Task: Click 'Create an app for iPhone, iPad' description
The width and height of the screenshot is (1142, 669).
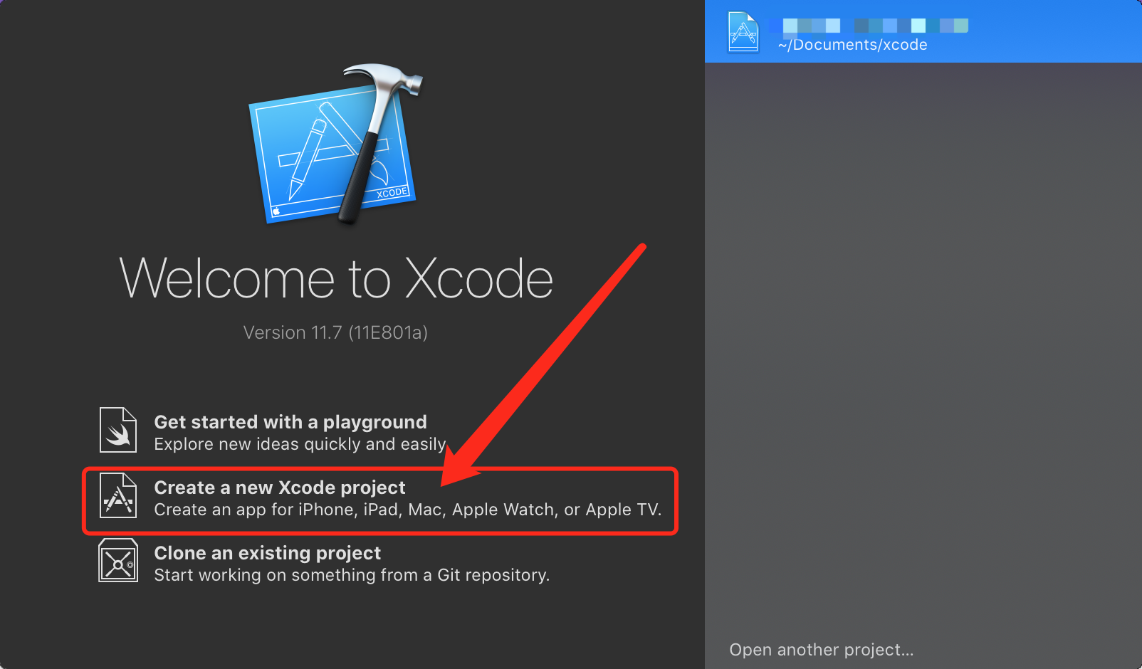Action: (408, 510)
